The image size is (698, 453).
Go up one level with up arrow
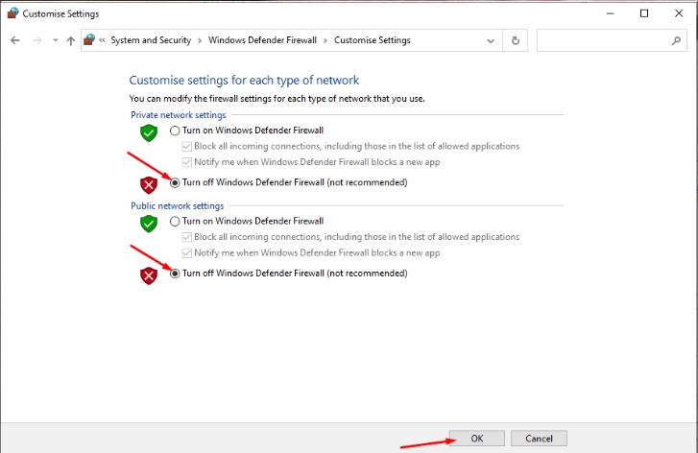point(71,41)
